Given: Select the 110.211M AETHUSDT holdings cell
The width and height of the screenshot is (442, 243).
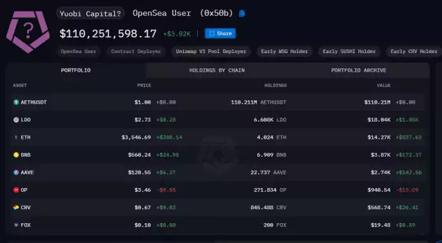Looking at the screenshot, I should pos(259,102).
